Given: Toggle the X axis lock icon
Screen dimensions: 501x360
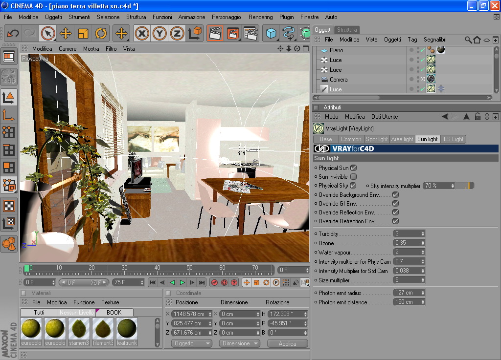Looking at the screenshot, I should pyautogui.click(x=142, y=33).
